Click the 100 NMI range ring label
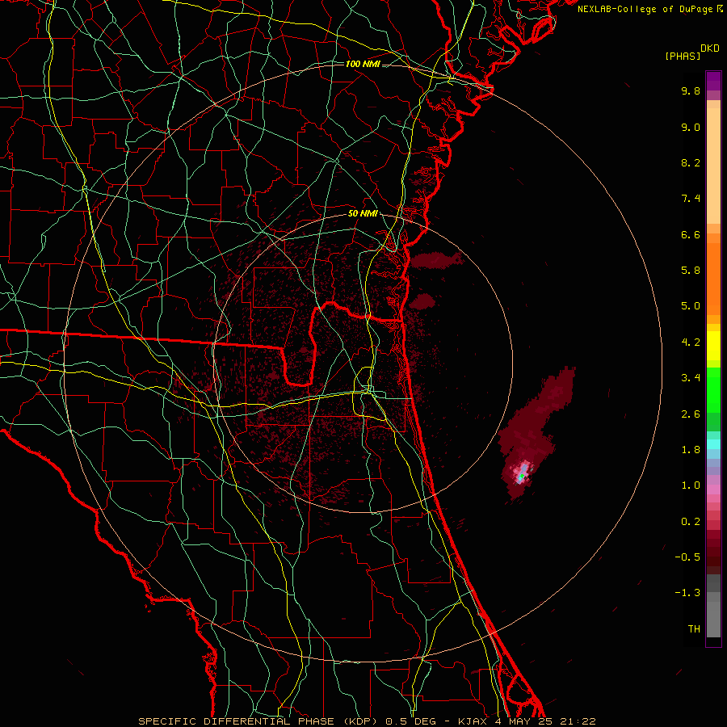Image resolution: width=727 pixels, height=727 pixels. (x=363, y=64)
